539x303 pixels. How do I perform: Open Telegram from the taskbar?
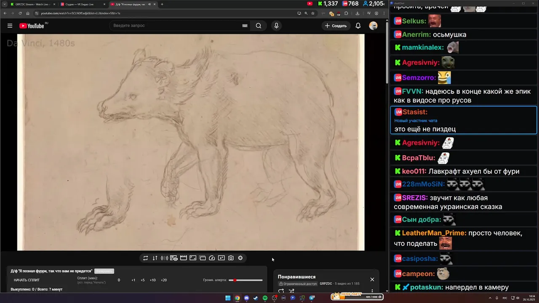[x=312, y=298]
